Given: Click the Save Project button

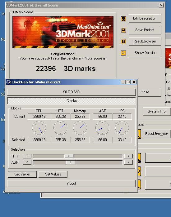Looking at the screenshot, I should point(145,30).
